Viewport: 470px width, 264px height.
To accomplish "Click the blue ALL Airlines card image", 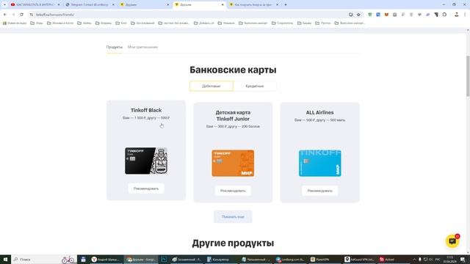I will click(320, 163).
